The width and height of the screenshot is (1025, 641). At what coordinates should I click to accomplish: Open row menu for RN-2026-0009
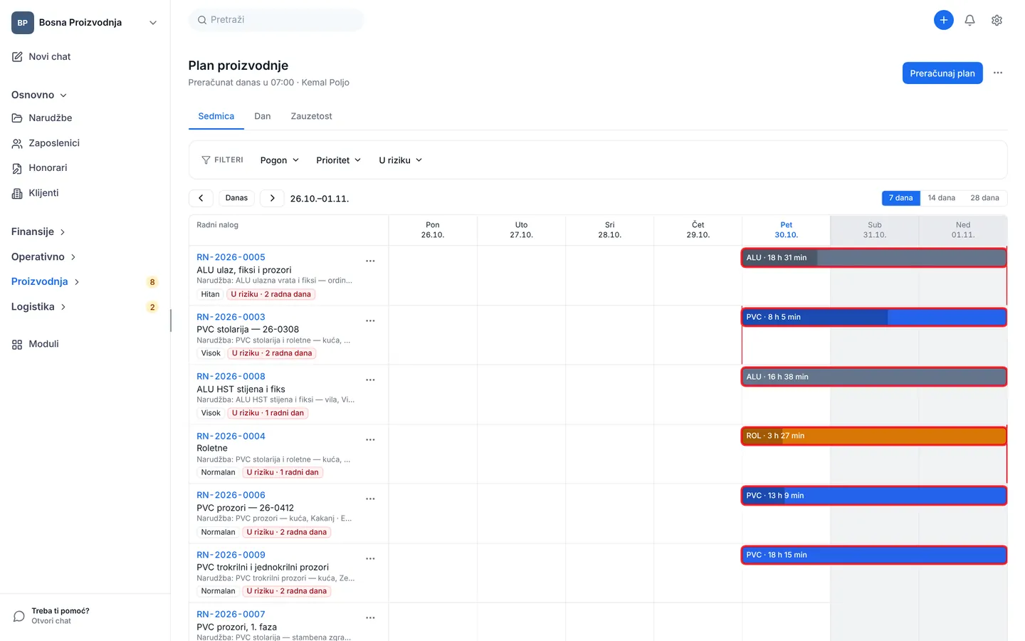coord(370,558)
